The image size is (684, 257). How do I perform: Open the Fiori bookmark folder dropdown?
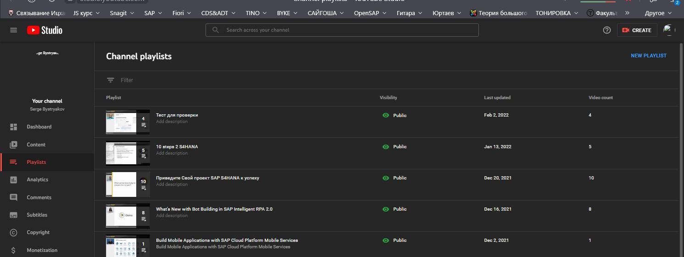182,13
